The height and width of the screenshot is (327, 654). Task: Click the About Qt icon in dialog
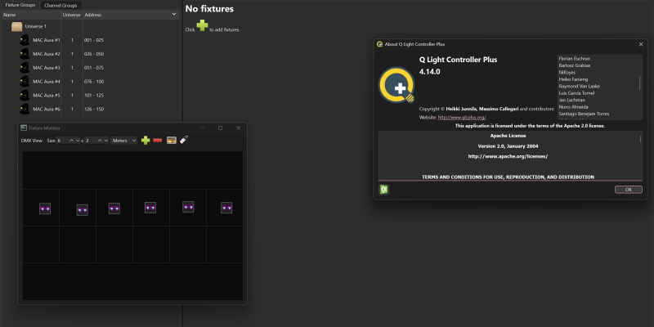pyautogui.click(x=384, y=190)
